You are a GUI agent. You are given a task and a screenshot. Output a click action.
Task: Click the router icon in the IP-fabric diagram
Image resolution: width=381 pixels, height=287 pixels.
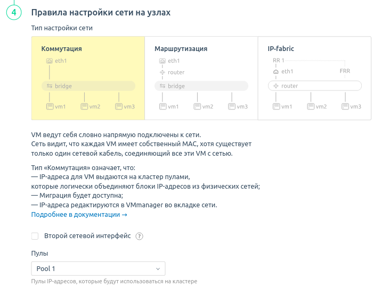coord(276,86)
